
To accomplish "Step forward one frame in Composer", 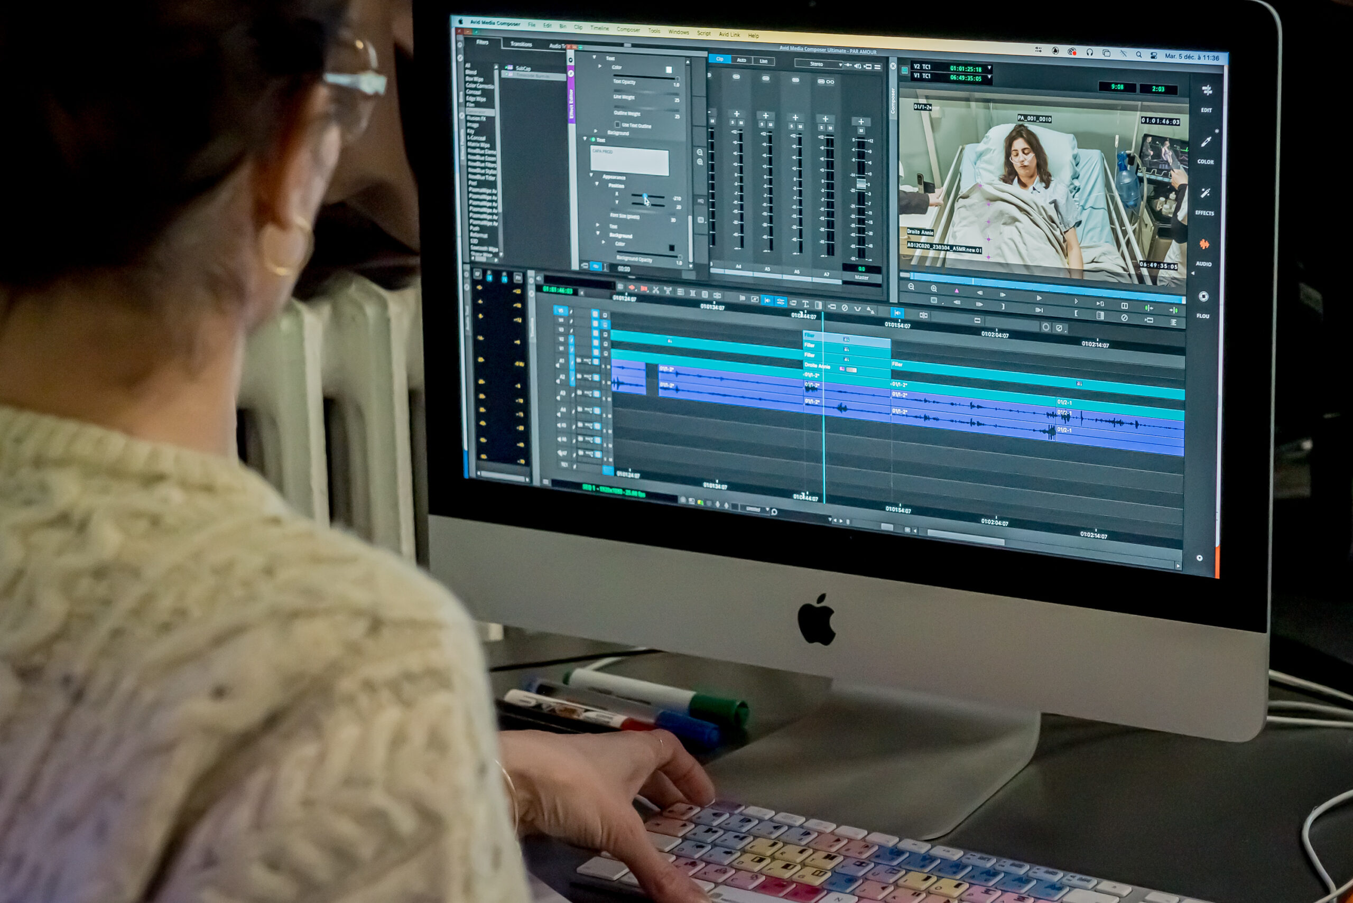I will point(1003,295).
